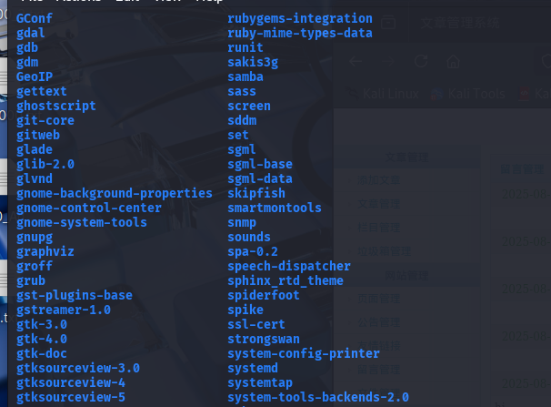
Task: Click the graphviz listing
Action: click(x=45, y=252)
